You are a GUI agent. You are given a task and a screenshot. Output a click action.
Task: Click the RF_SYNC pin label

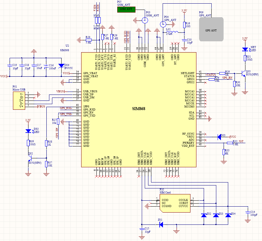click(x=188, y=134)
